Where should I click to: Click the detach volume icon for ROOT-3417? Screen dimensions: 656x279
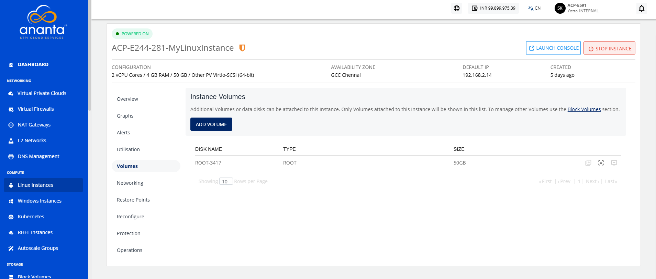pos(614,163)
